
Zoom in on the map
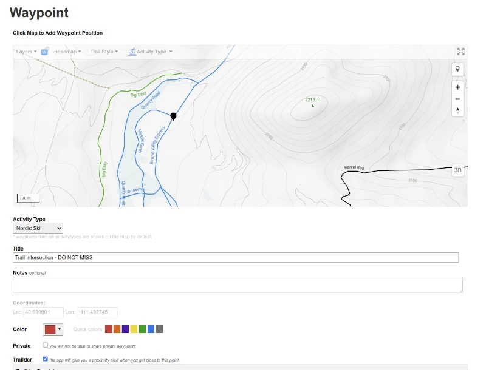click(x=457, y=87)
